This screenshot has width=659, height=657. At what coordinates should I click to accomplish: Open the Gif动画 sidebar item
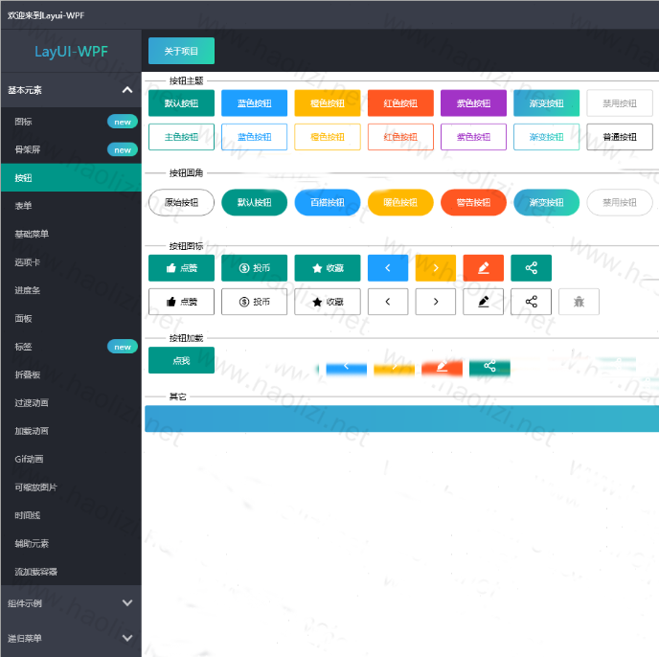[x=71, y=459]
